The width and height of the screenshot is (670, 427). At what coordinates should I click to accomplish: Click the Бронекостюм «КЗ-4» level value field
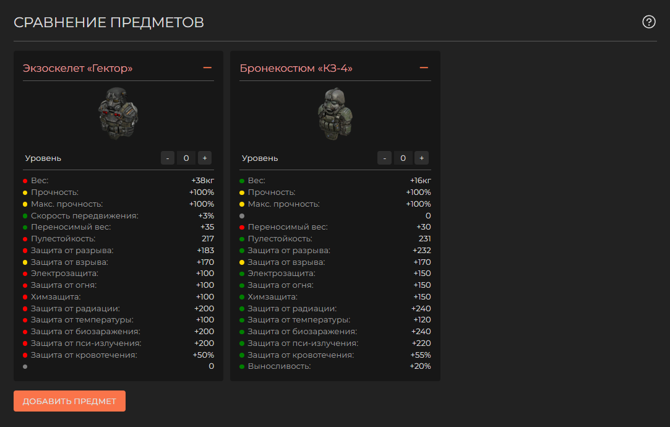pos(403,158)
